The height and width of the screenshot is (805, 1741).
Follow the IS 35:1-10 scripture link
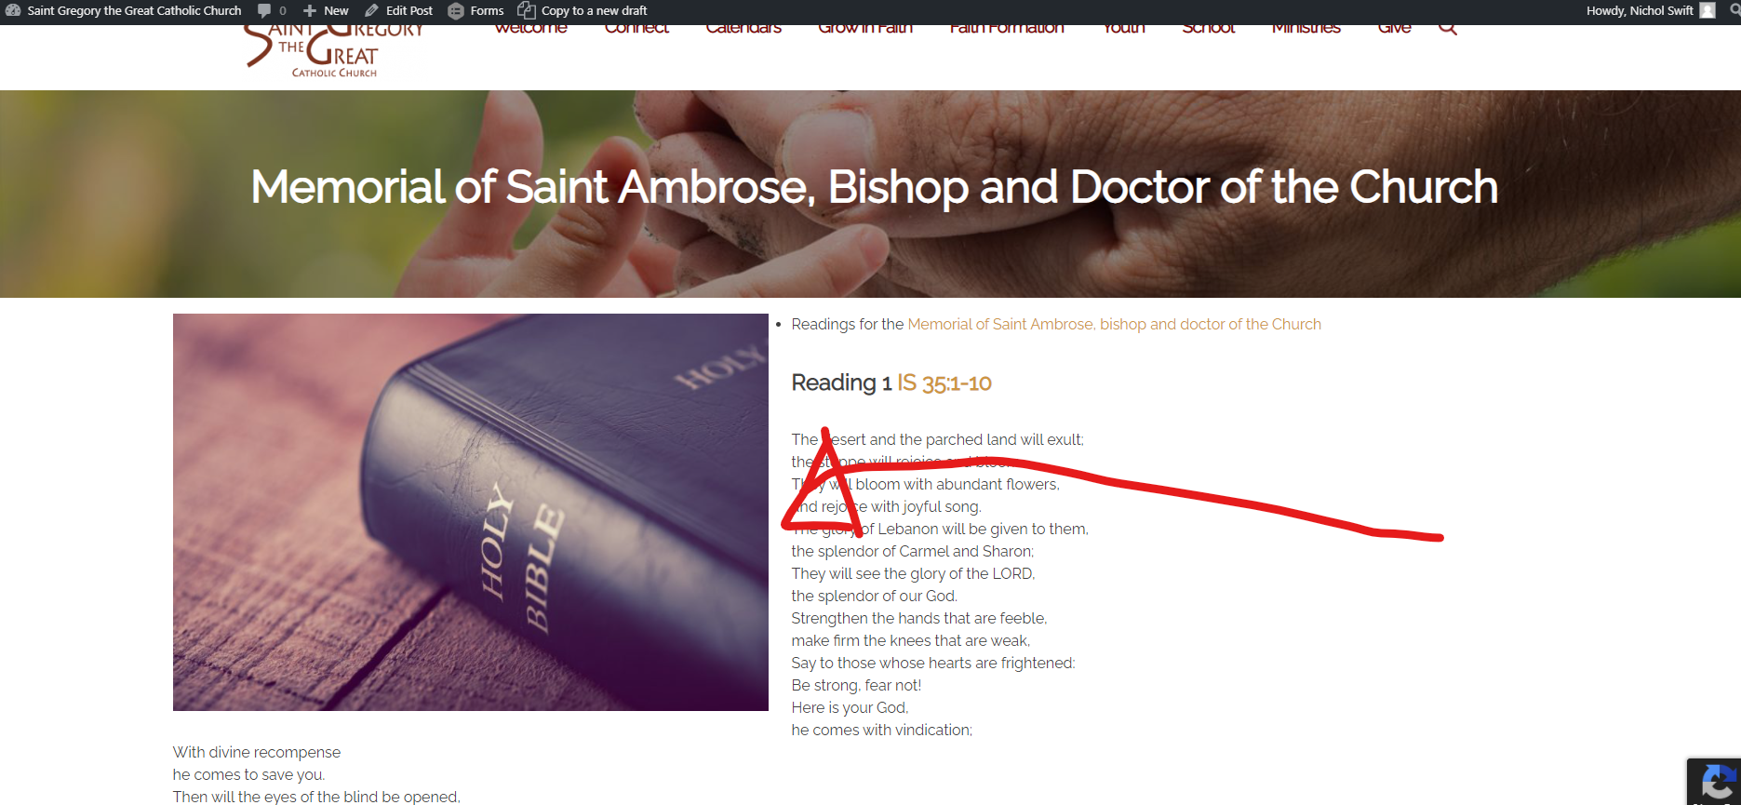click(944, 382)
